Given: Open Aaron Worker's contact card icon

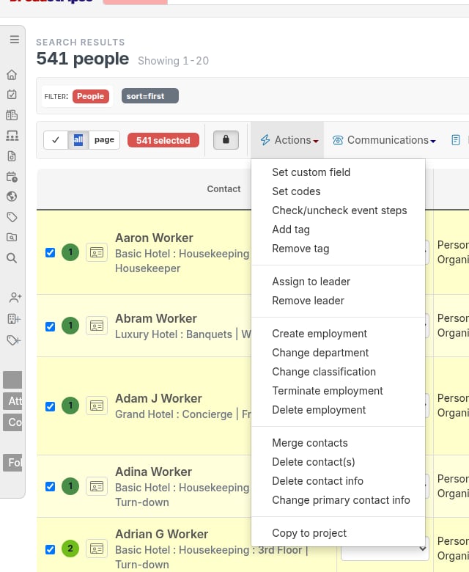Looking at the screenshot, I should [97, 252].
